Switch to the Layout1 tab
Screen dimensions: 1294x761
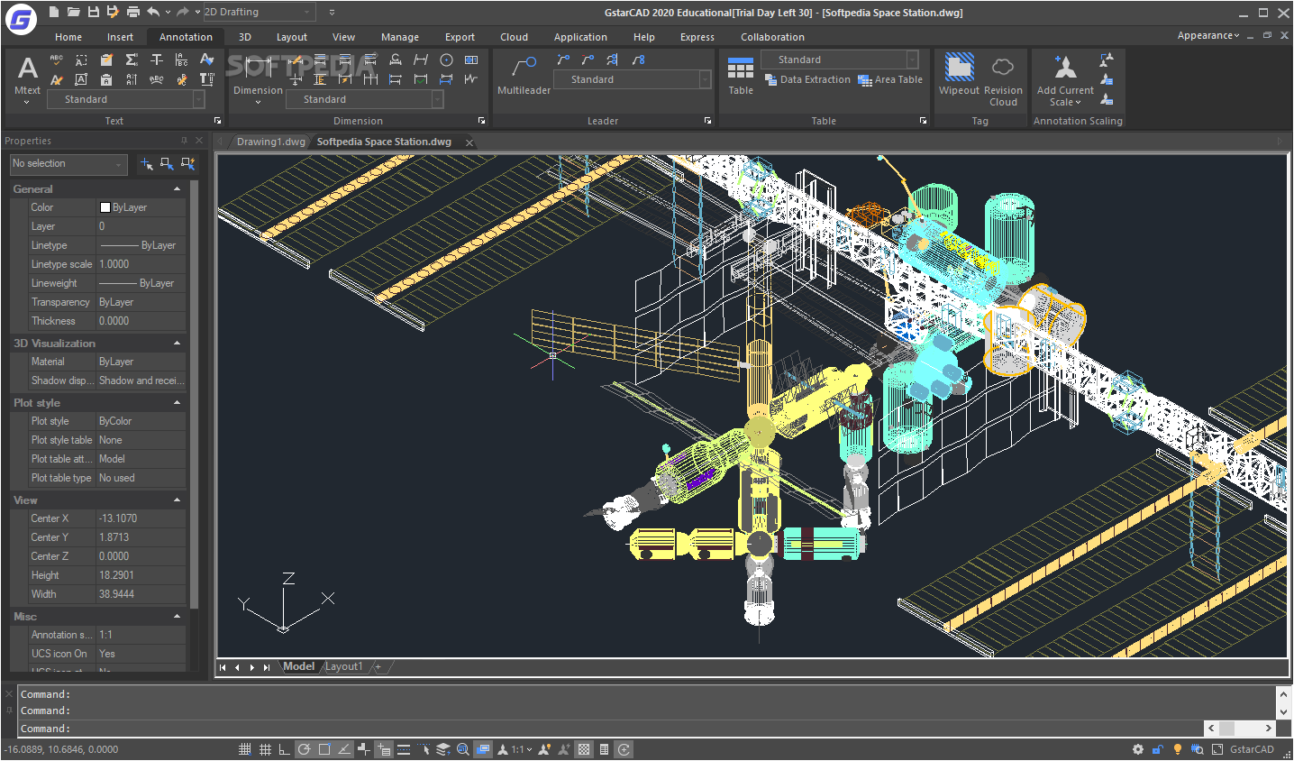343,666
